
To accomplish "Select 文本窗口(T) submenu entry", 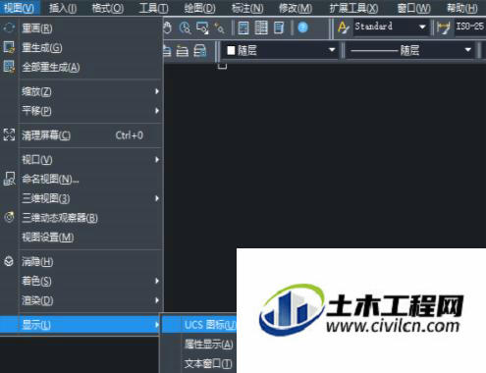I will click(x=199, y=363).
